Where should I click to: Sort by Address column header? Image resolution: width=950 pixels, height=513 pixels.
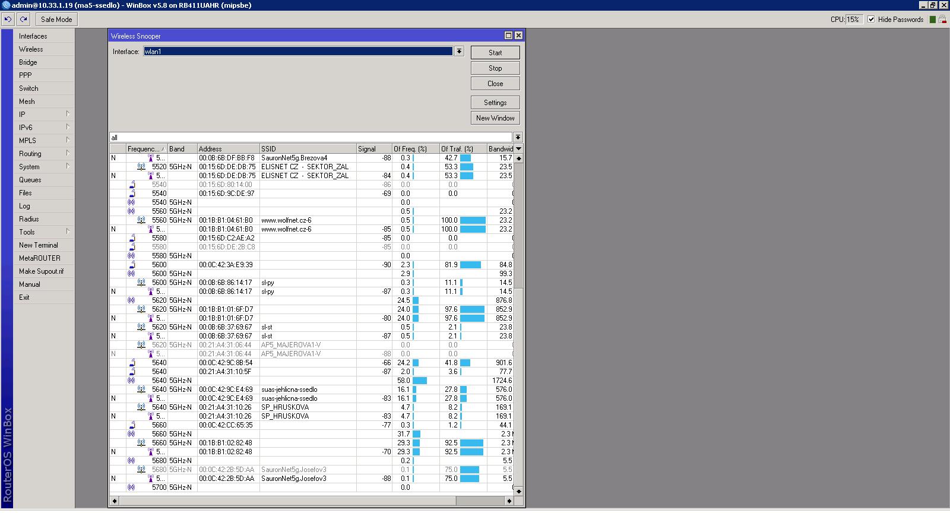point(228,149)
